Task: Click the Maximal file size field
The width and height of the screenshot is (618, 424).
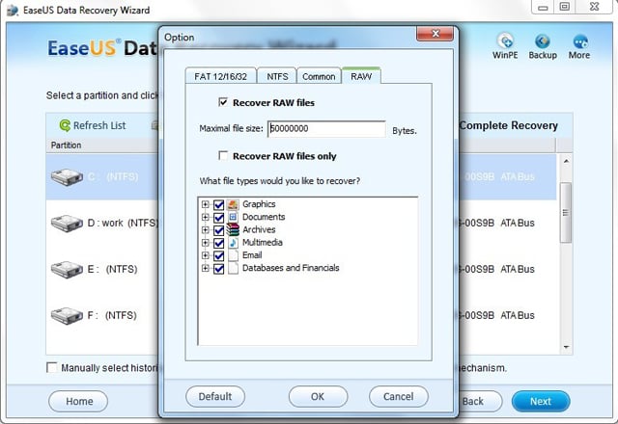Action: (326, 128)
